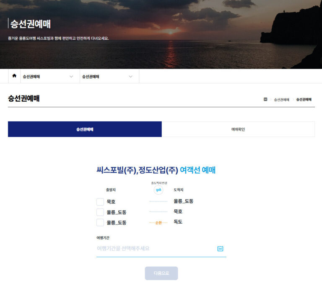322x291 pixels.
Task: Click the 여행기간을 선택해주세요 input field
Action: tap(161, 249)
